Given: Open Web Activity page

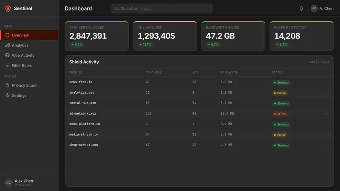Looking at the screenshot, I should tap(29, 55).
